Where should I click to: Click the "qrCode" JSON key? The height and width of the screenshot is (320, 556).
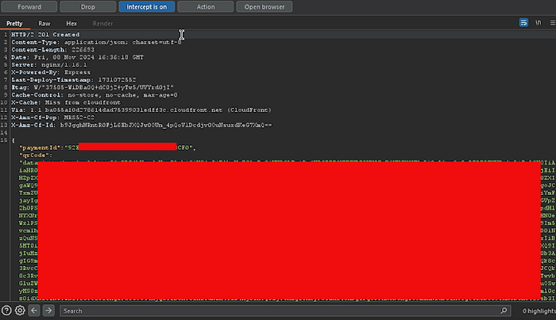tap(34, 155)
